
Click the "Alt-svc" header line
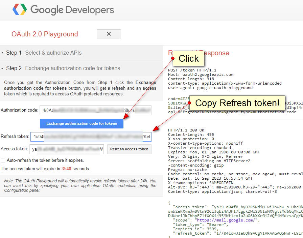[234, 187]
